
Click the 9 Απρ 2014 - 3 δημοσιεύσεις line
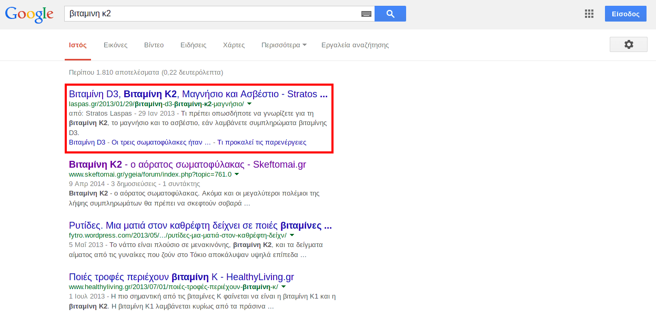click(x=135, y=184)
